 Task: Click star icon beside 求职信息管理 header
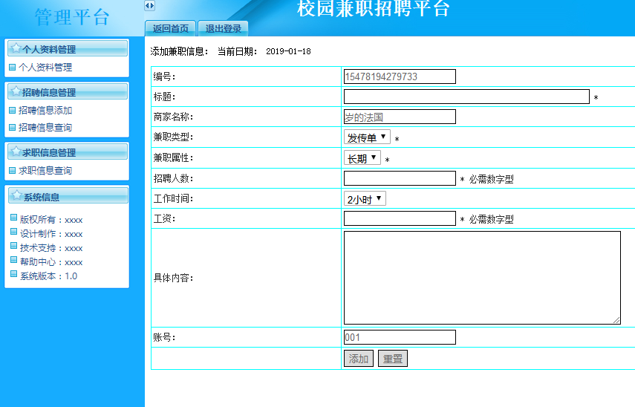pos(16,152)
